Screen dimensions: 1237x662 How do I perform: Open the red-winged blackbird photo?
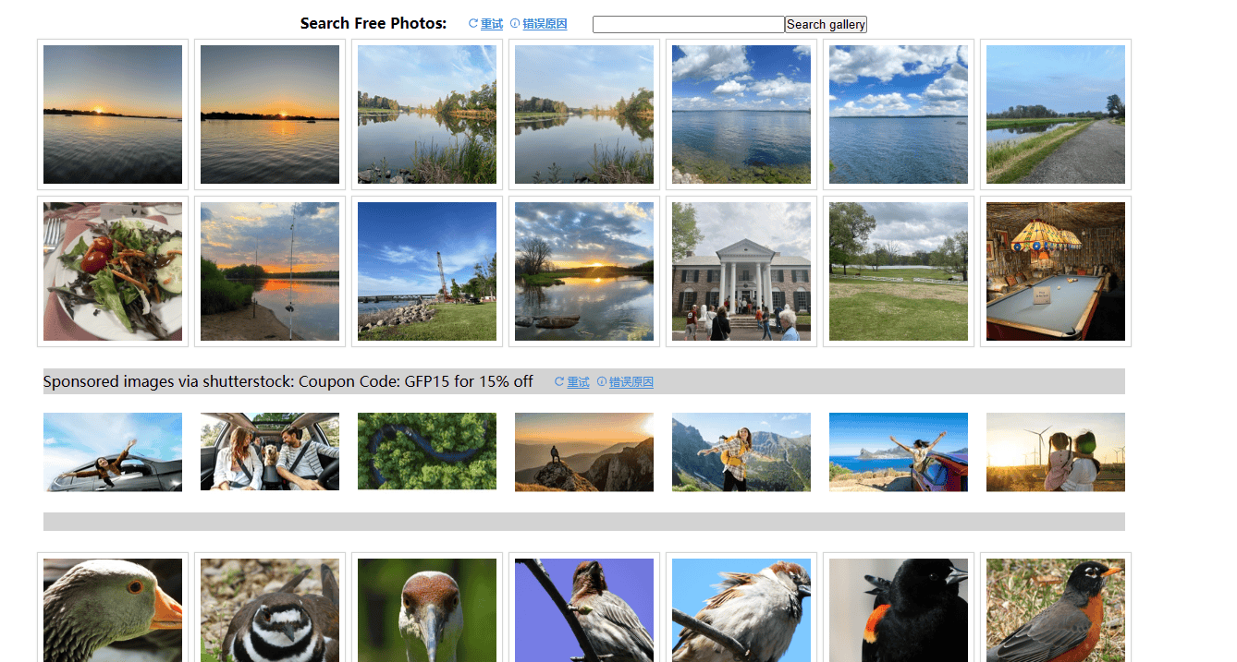click(898, 609)
